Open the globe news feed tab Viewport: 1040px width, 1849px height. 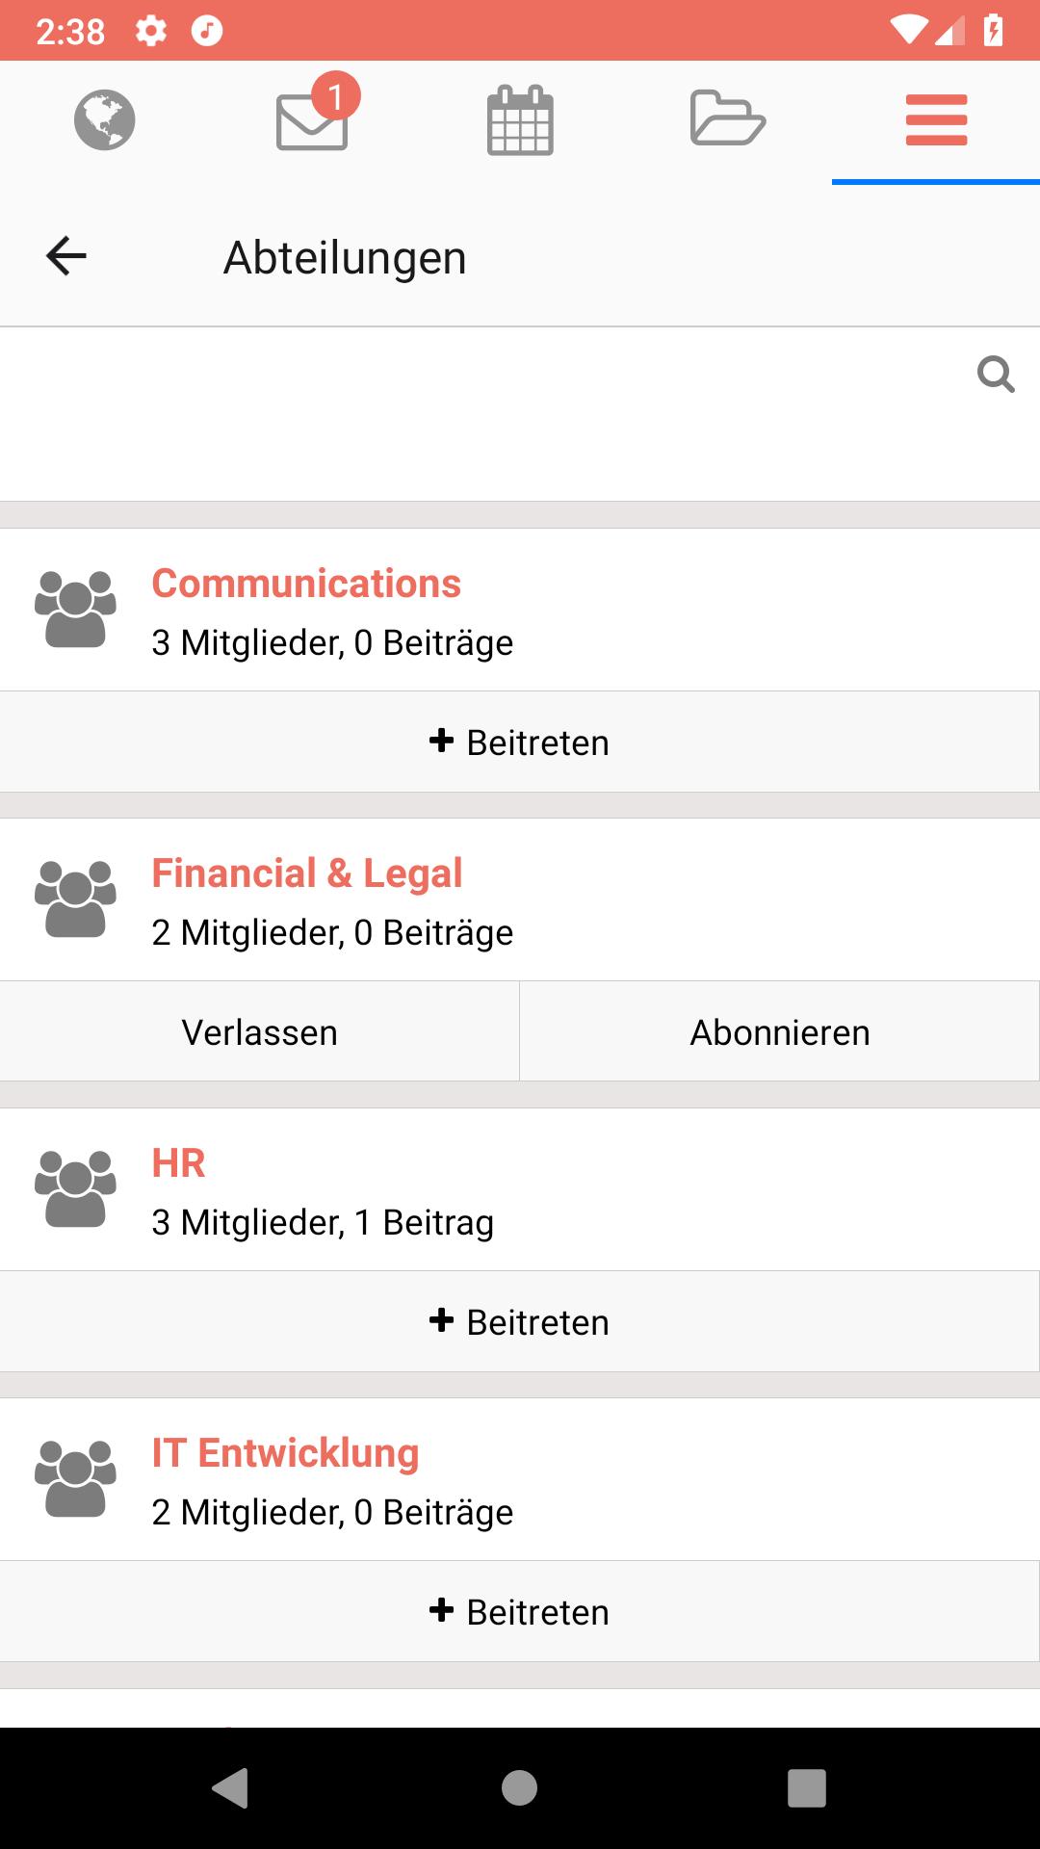tap(104, 120)
